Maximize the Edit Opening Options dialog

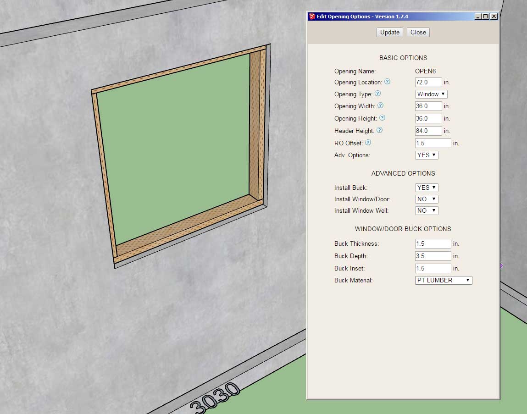click(486, 17)
